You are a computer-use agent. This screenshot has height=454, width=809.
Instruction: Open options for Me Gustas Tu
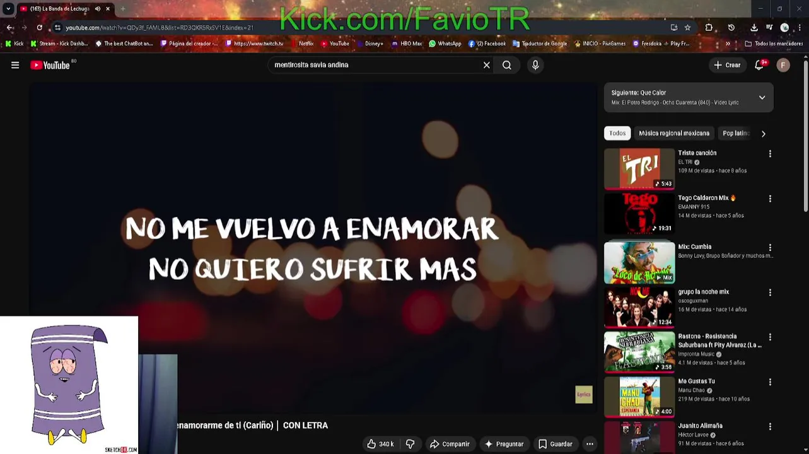(770, 382)
